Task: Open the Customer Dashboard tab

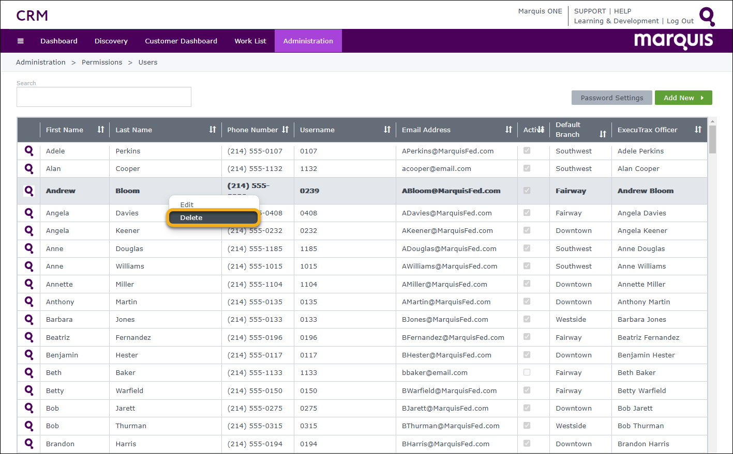Action: 181,41
